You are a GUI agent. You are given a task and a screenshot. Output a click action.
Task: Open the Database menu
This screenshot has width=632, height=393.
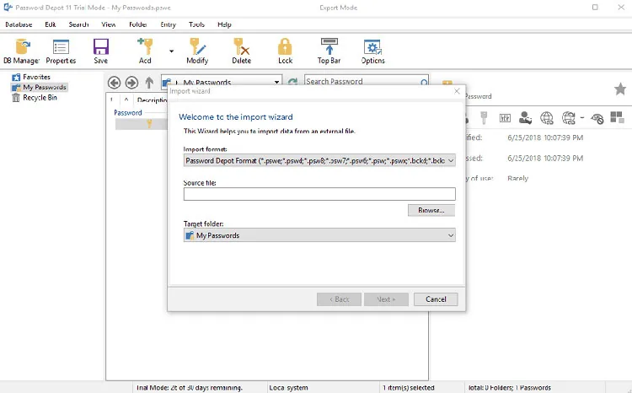19,24
